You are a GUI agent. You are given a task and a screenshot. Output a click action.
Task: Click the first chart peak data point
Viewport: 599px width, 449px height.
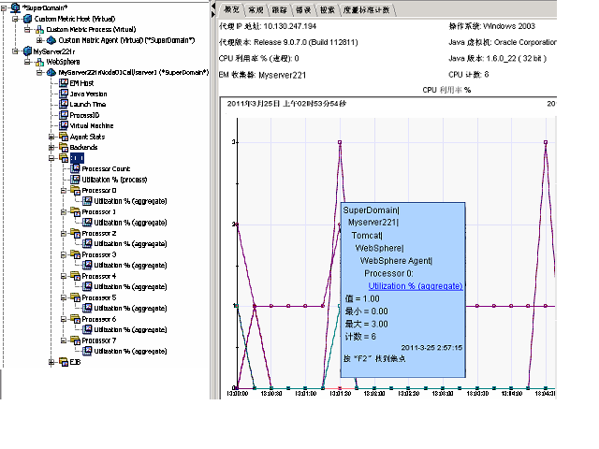(340, 142)
